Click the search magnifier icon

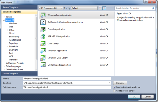153,8
